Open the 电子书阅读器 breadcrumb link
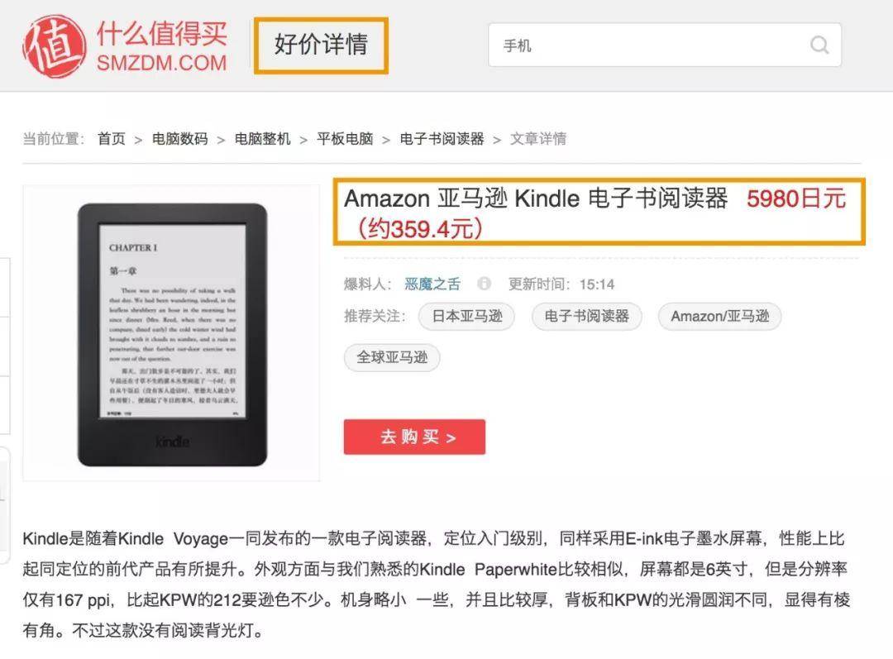Viewport: 893px width, 659px height. (442, 138)
